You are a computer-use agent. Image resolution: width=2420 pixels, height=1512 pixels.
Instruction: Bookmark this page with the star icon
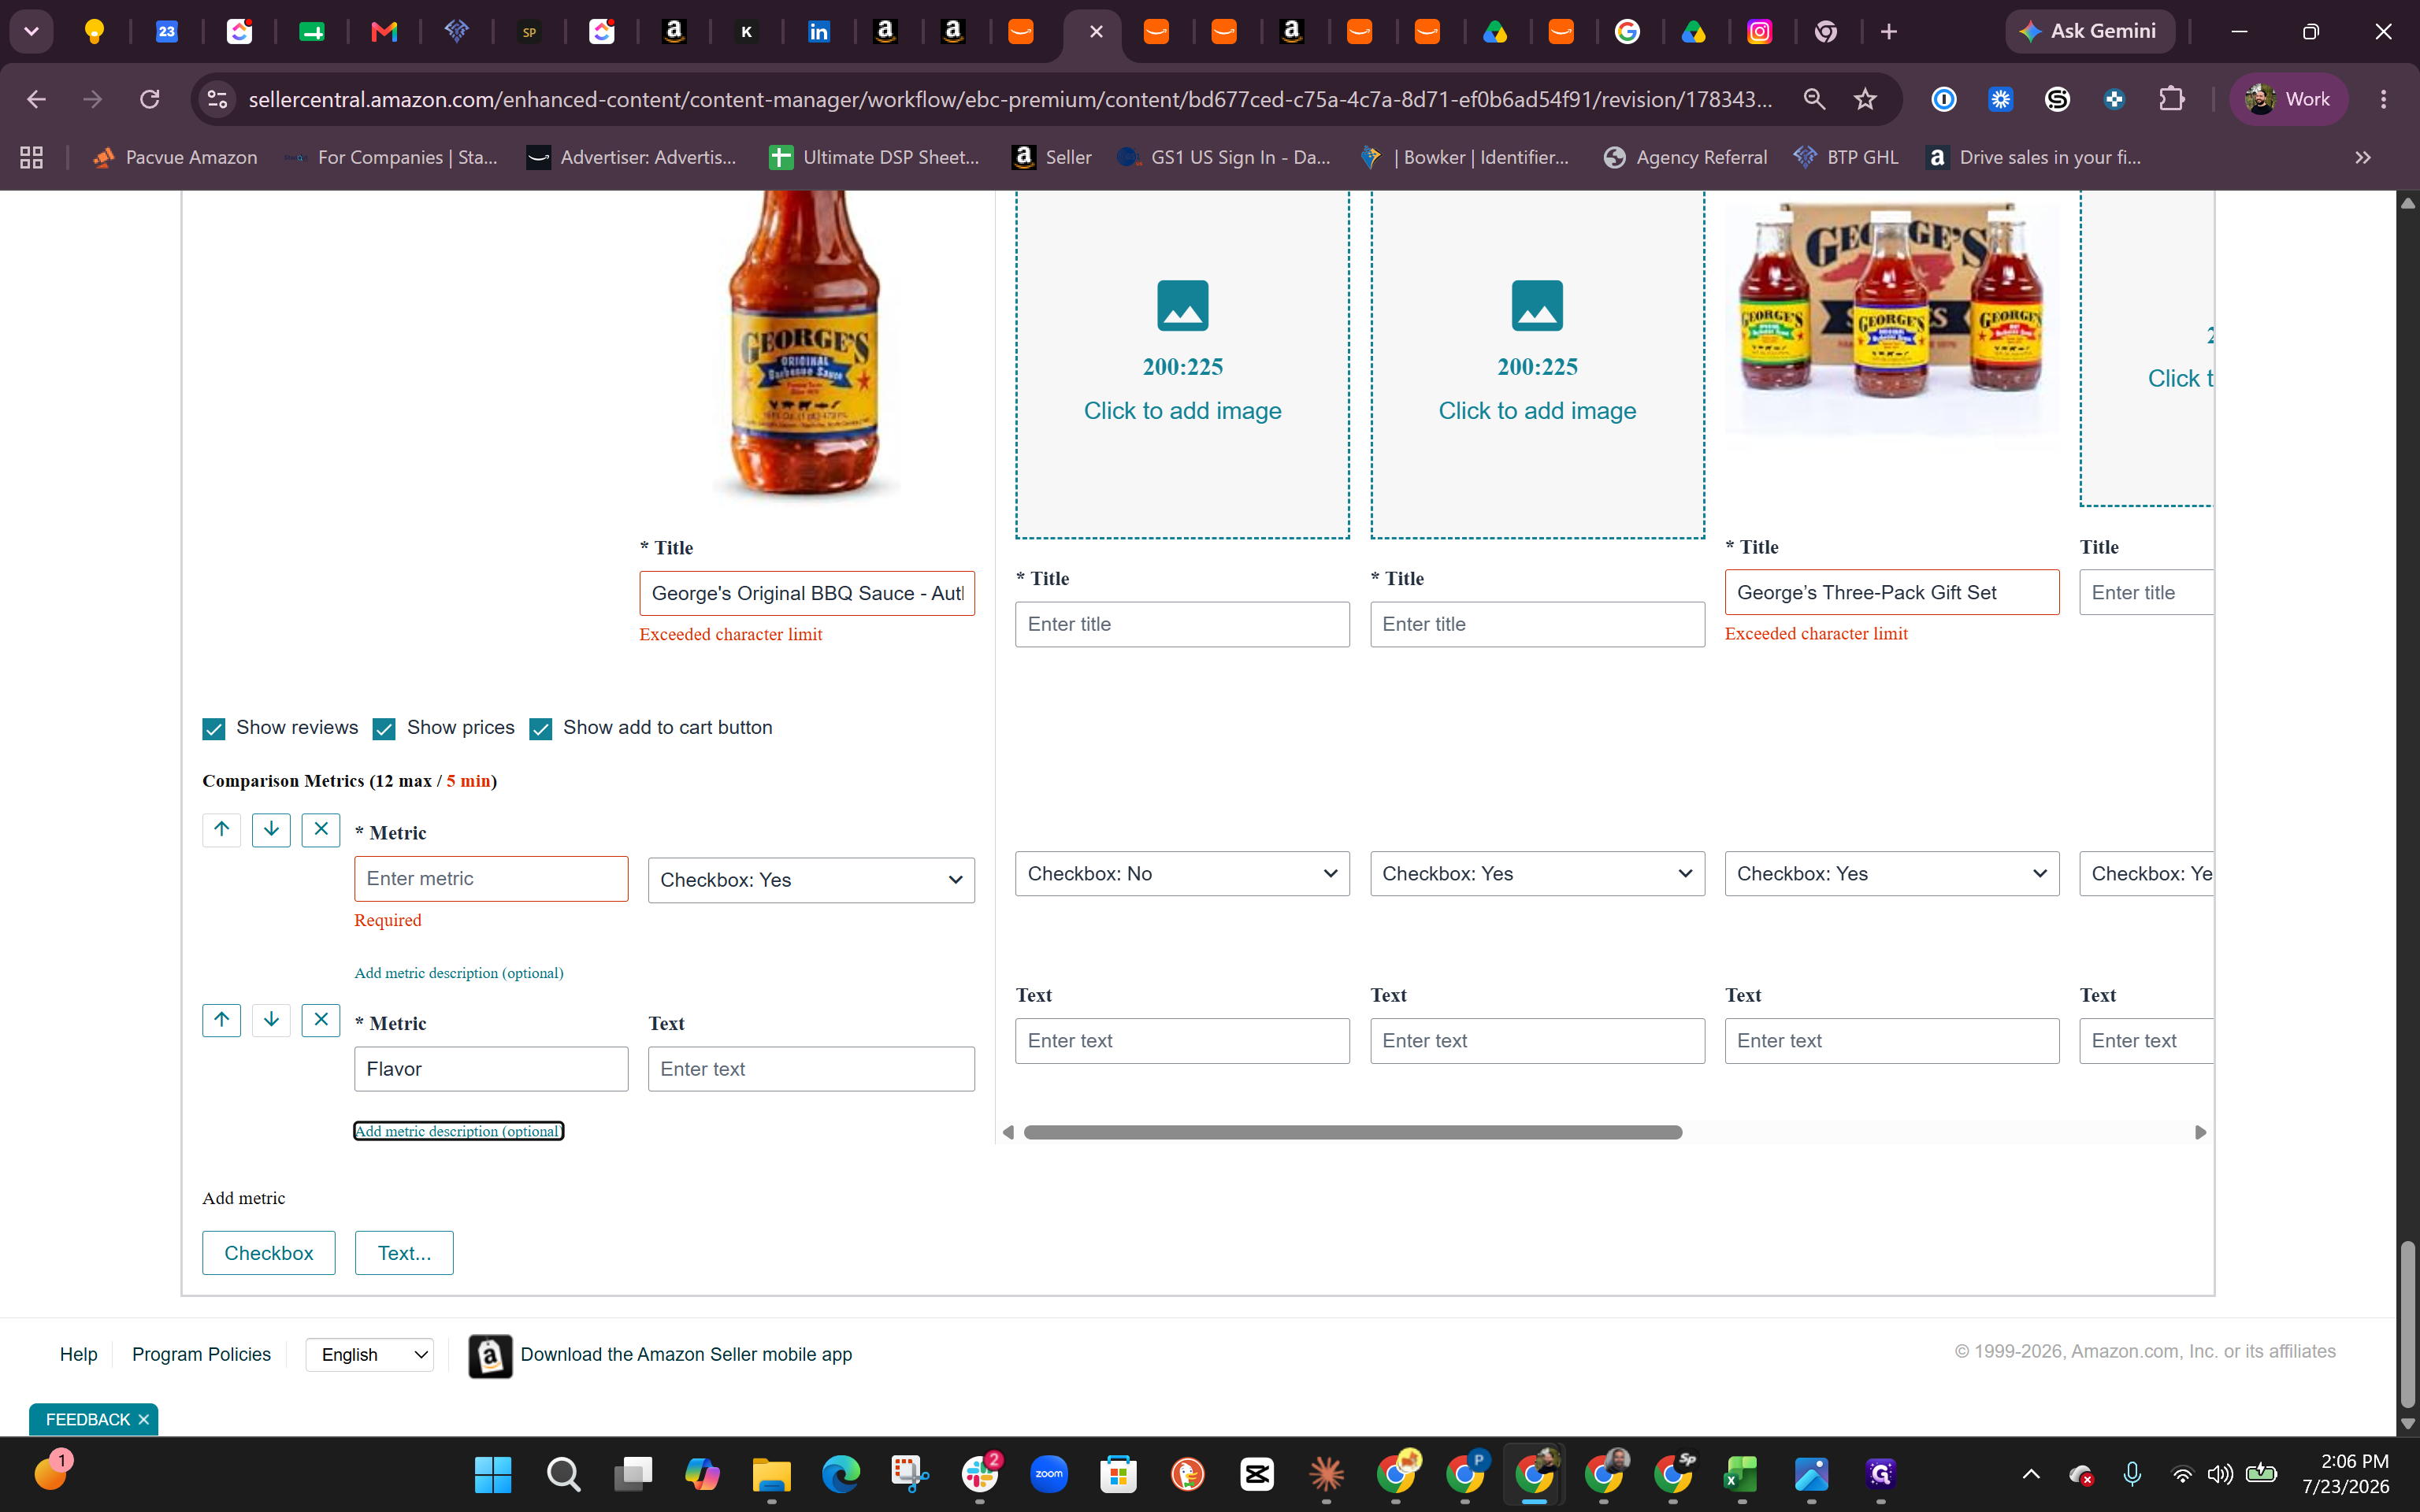tap(1865, 99)
